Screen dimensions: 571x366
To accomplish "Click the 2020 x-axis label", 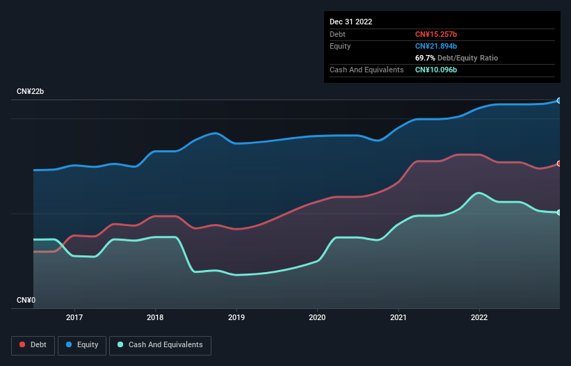I will [317, 317].
